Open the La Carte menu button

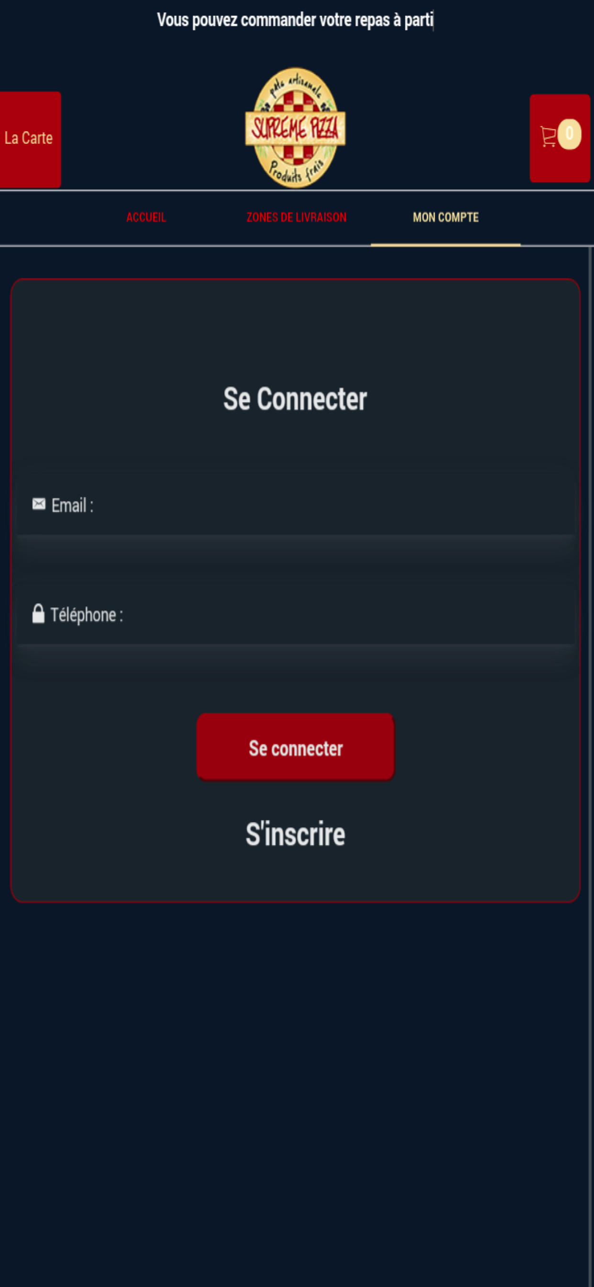29,139
